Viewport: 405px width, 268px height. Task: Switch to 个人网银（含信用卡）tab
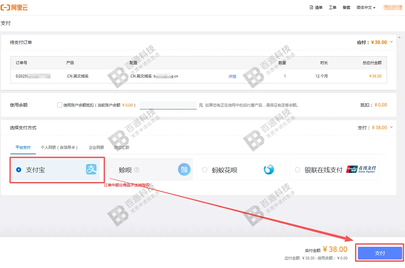tap(59, 148)
